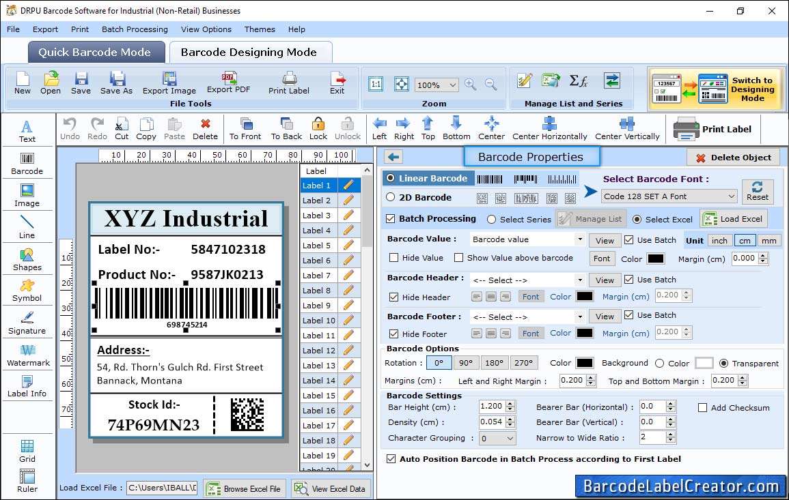This screenshot has height=500, width=789.
Task: Open the Batch Processing menu
Action: click(135, 29)
